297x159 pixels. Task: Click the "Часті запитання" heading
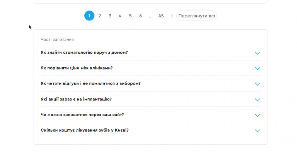point(57,39)
